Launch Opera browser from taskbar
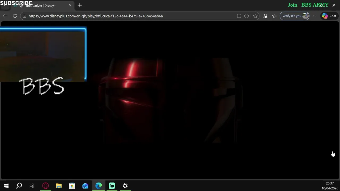340x191 pixels. [45, 186]
